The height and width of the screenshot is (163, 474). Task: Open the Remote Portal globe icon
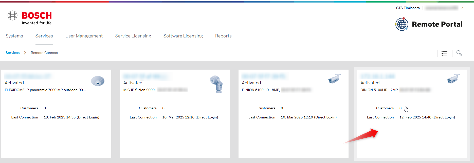point(402,24)
